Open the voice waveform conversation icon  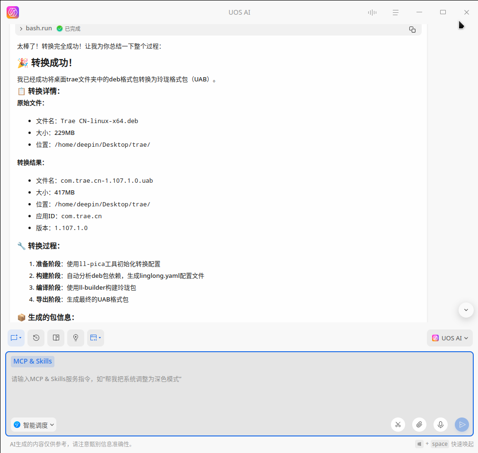tap(372, 12)
